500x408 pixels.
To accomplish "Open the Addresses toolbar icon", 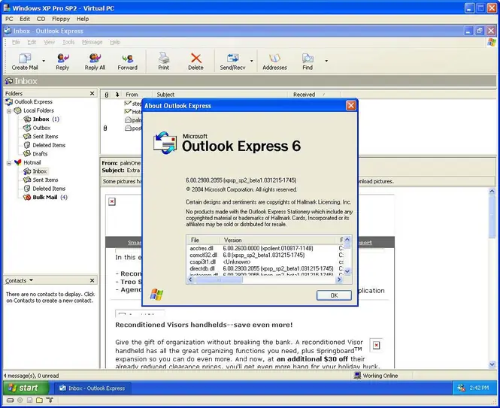I will pyautogui.click(x=274, y=61).
